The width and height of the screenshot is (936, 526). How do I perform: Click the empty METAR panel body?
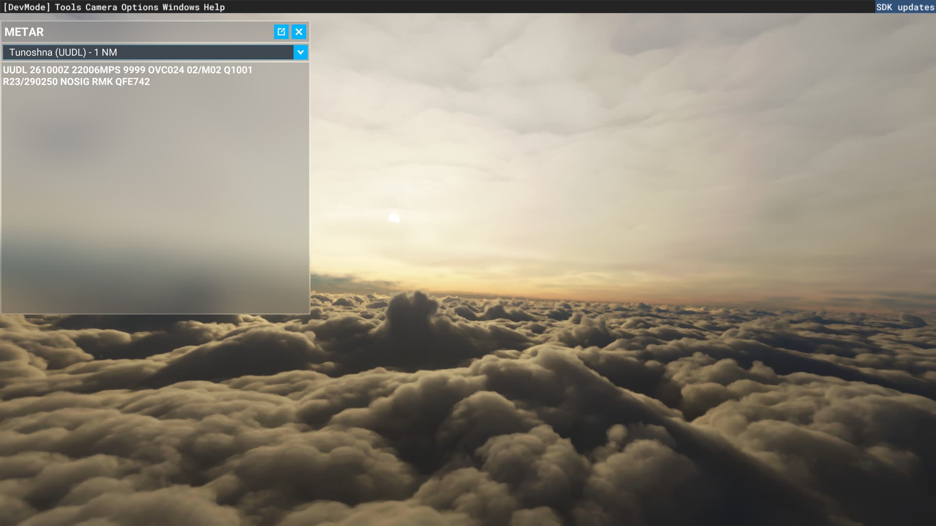[155, 195]
